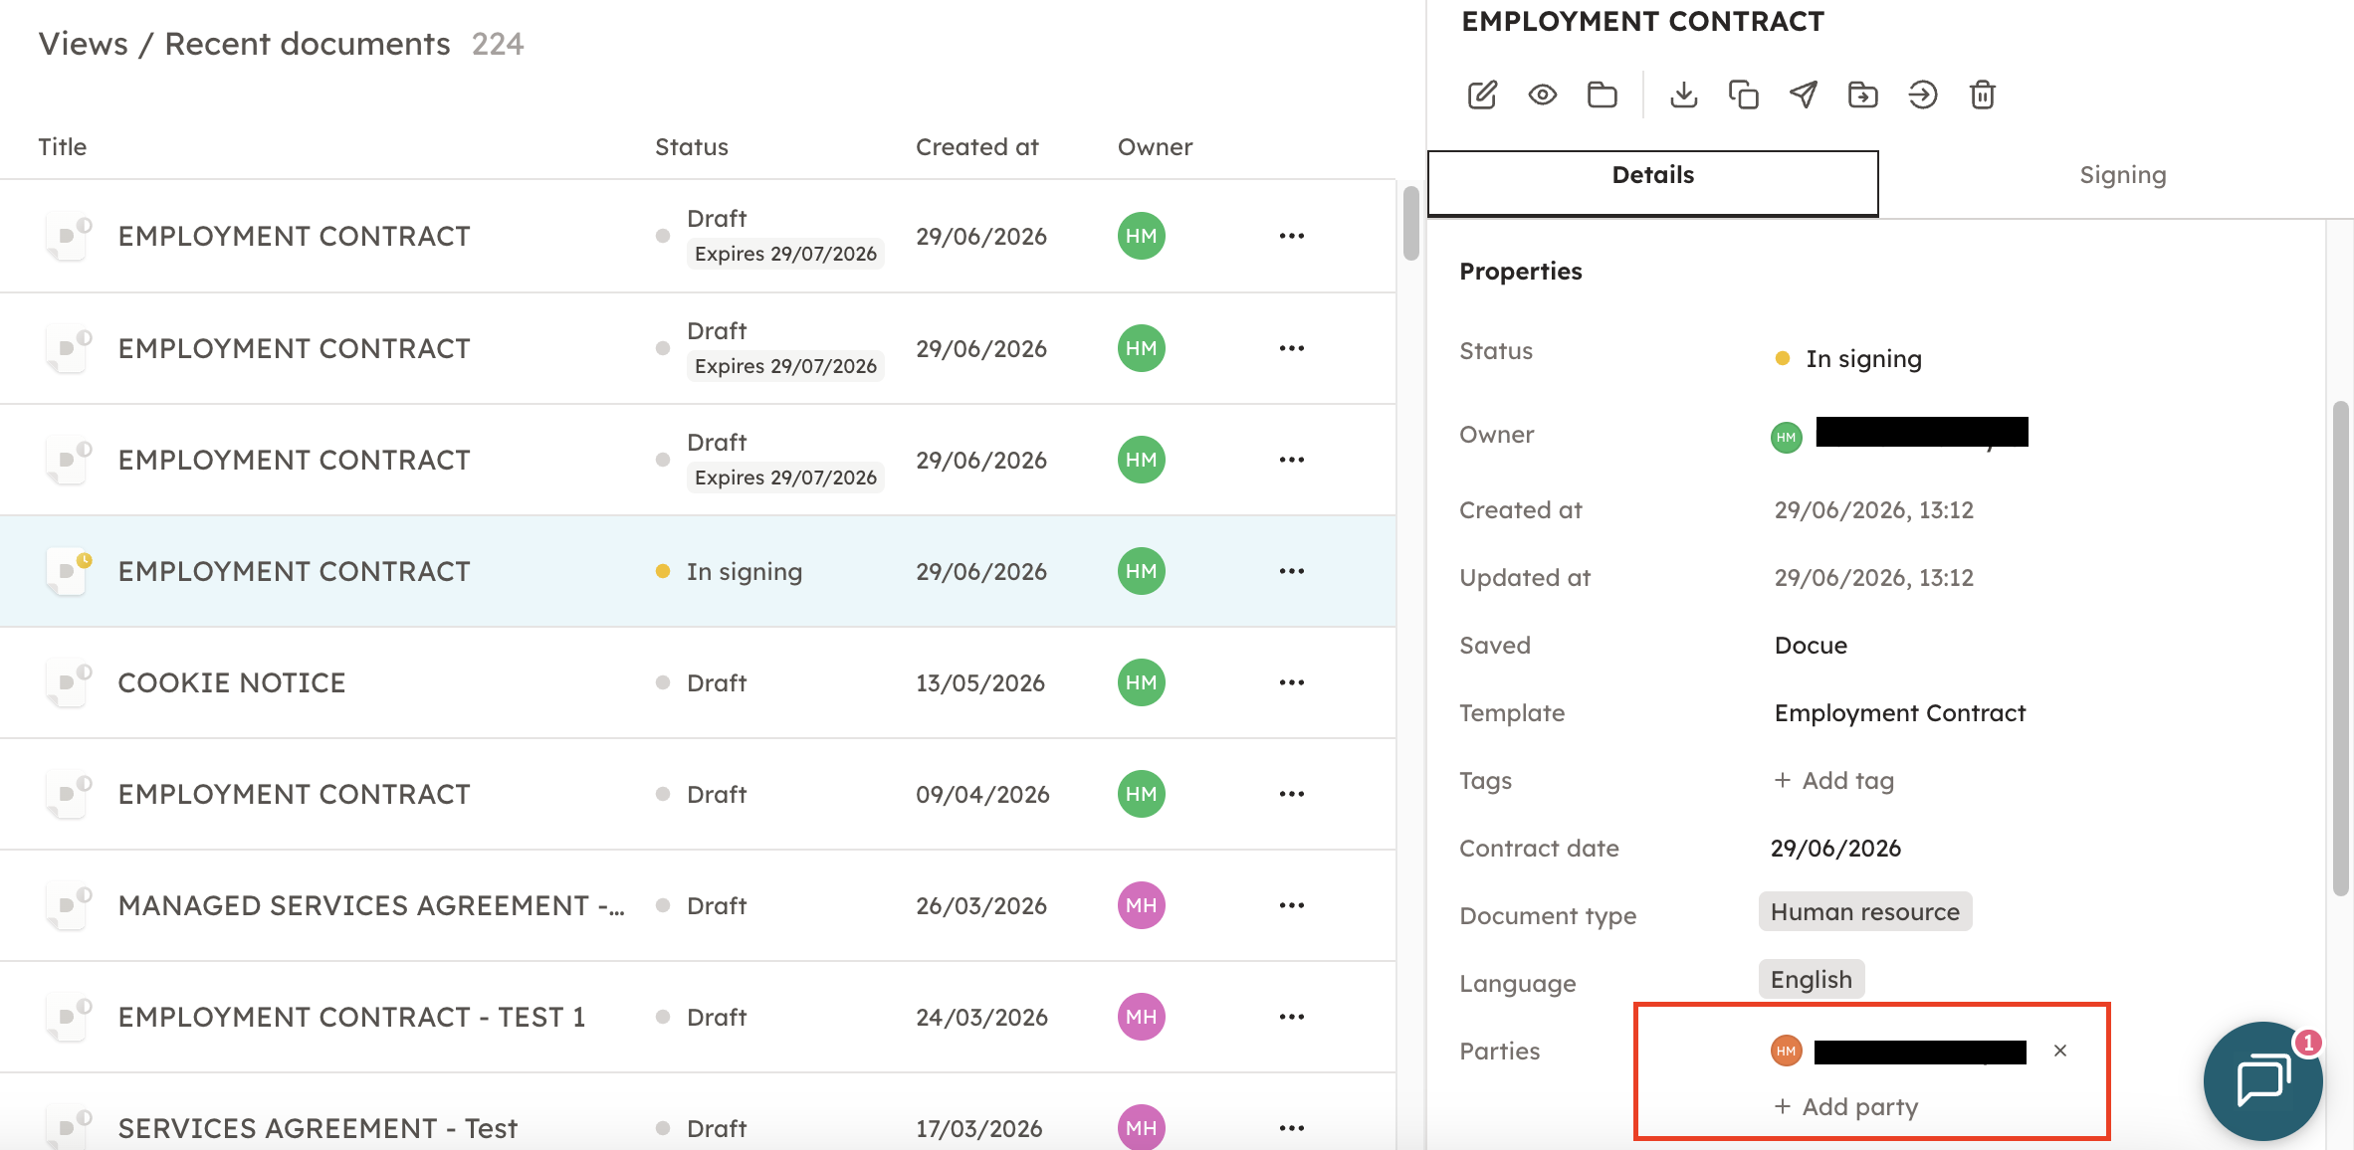Click the folder icon in toolbar
Image resolution: width=2354 pixels, height=1150 pixels.
tap(1603, 95)
